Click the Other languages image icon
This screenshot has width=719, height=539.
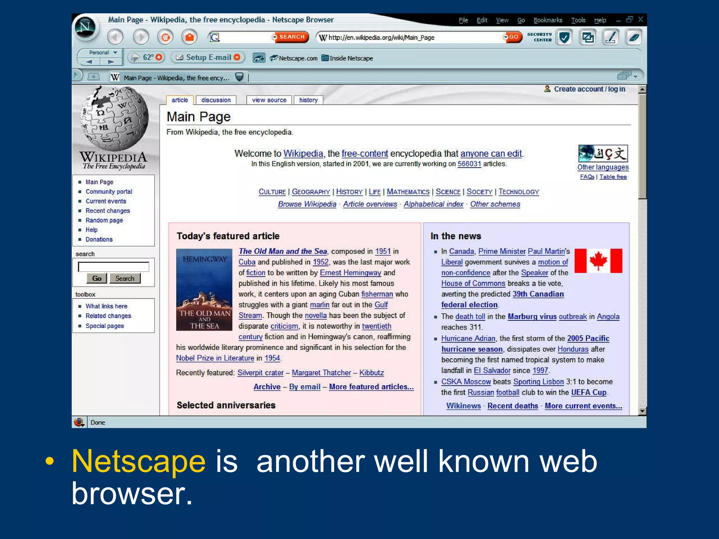point(603,153)
